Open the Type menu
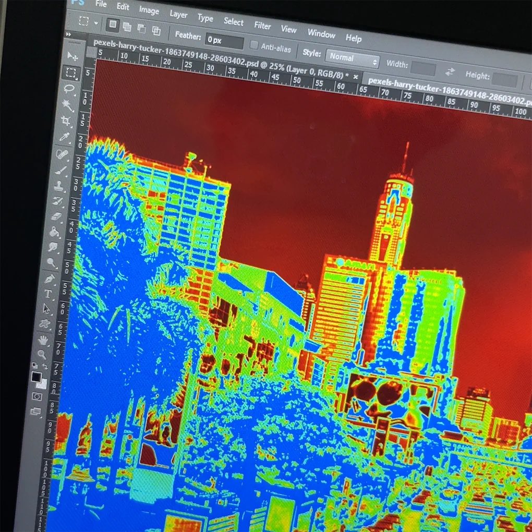 (x=205, y=18)
